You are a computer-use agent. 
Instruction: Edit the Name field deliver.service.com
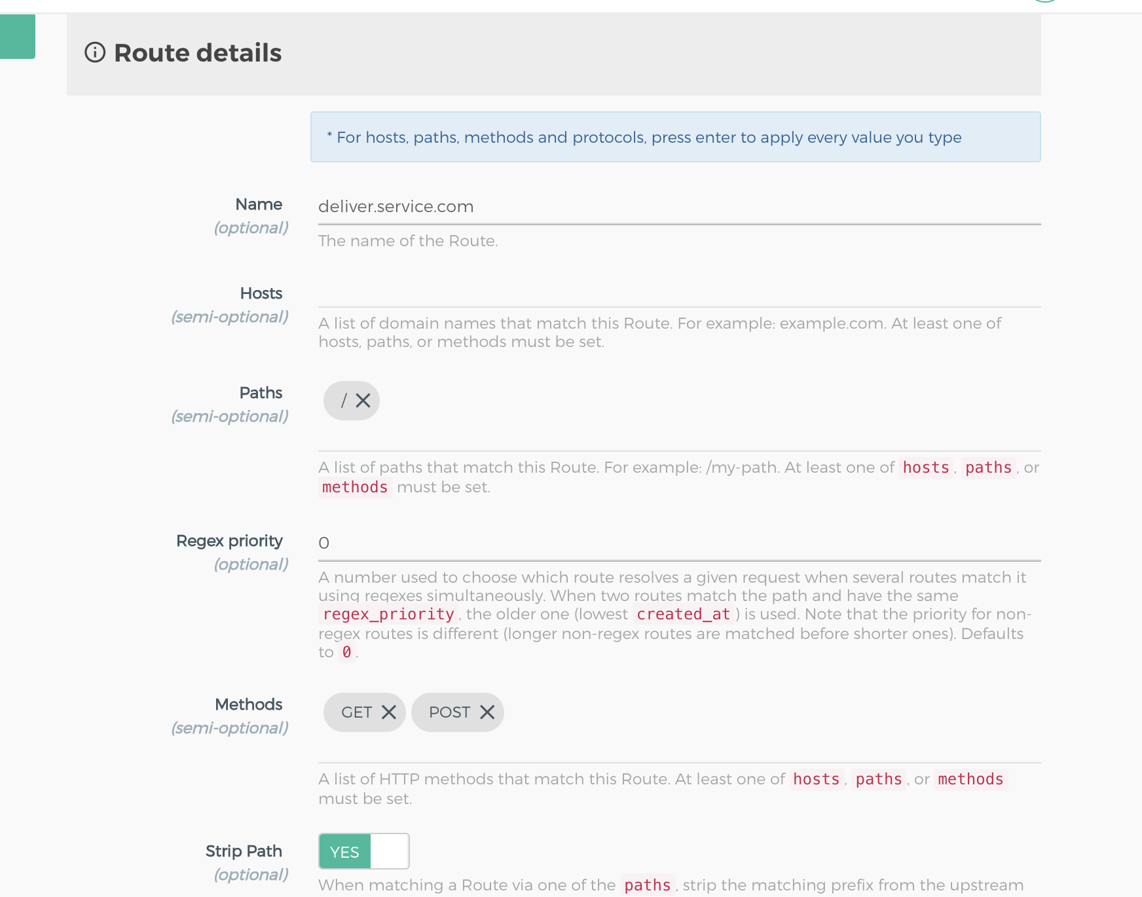(679, 207)
